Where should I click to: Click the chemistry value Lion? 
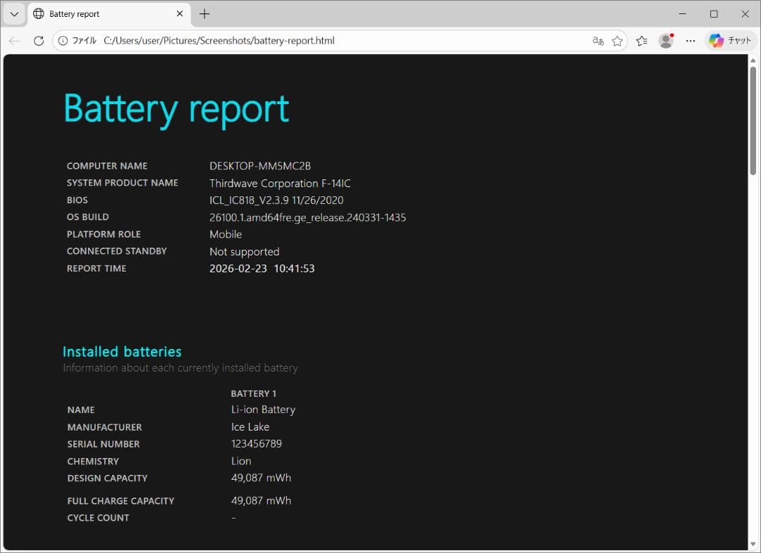241,461
